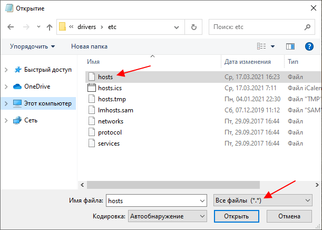This screenshot has width=322, height=230.
Task: Go forward with the right arrow button
Action: (26, 27)
